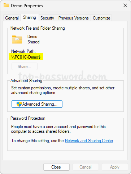Click the Network Path label

tap(23, 51)
